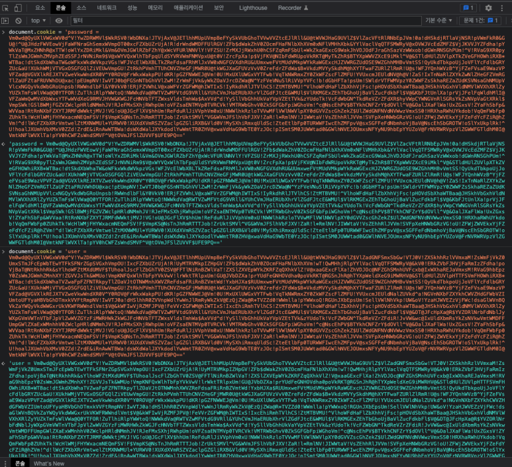Toggle the live expression eye icon
This screenshot has height=467, width=512.
[59, 21]
